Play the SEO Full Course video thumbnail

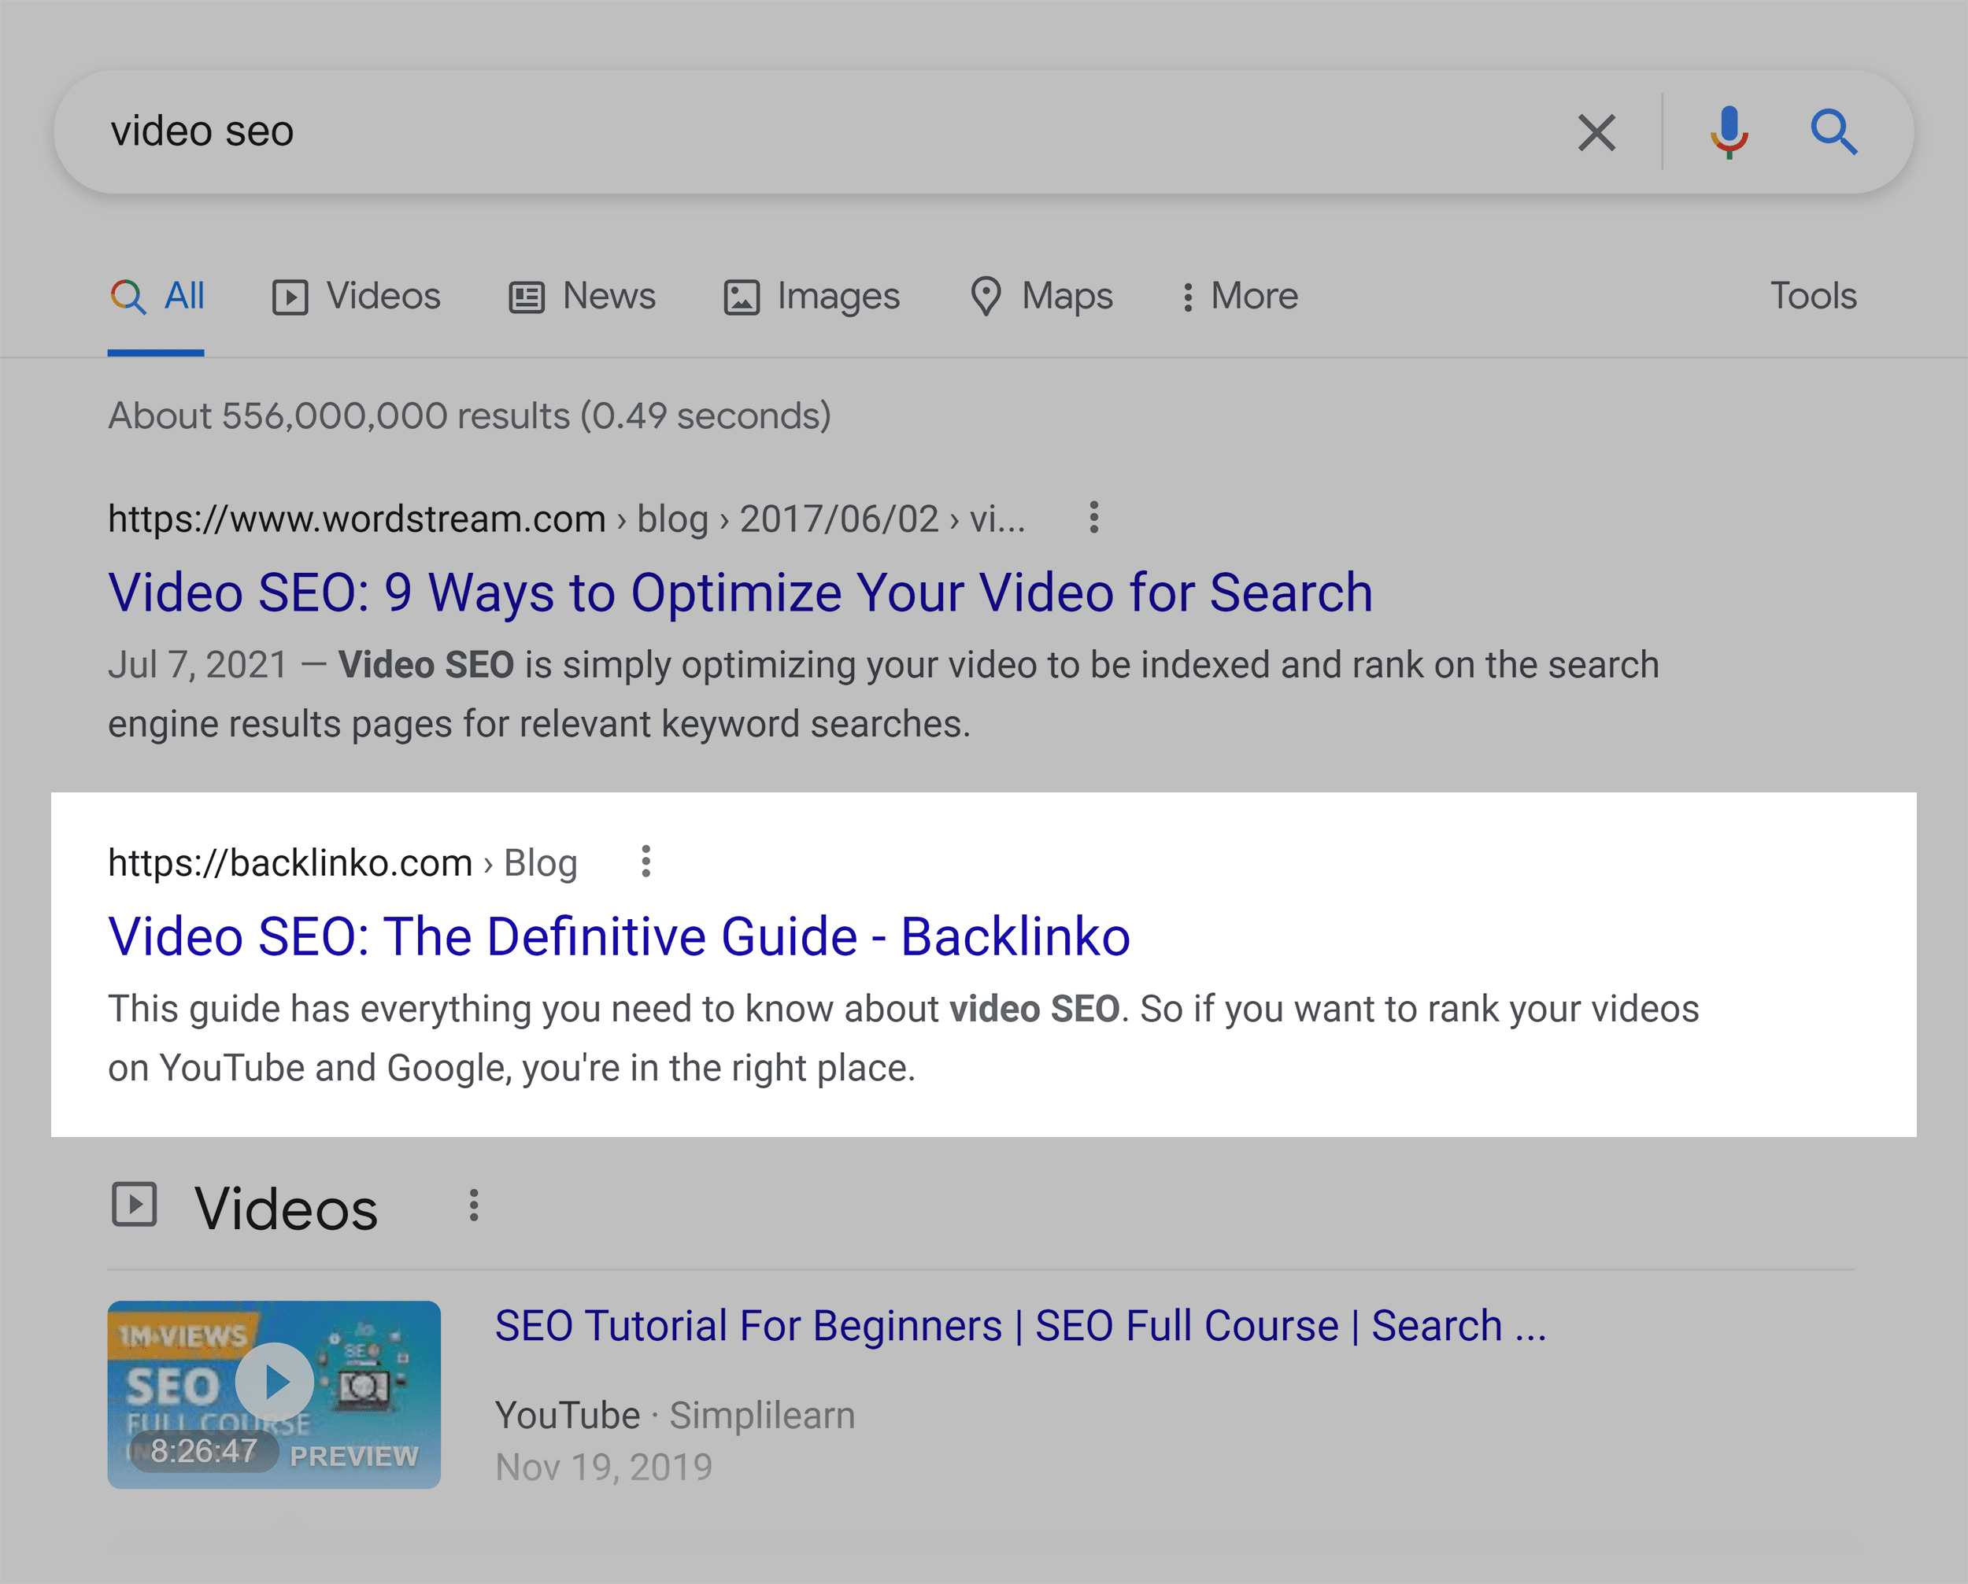274,1394
